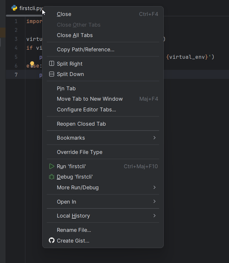Viewport: 229px width, 263px height.
Task: Select Close from the context menu
Action: click(x=64, y=14)
